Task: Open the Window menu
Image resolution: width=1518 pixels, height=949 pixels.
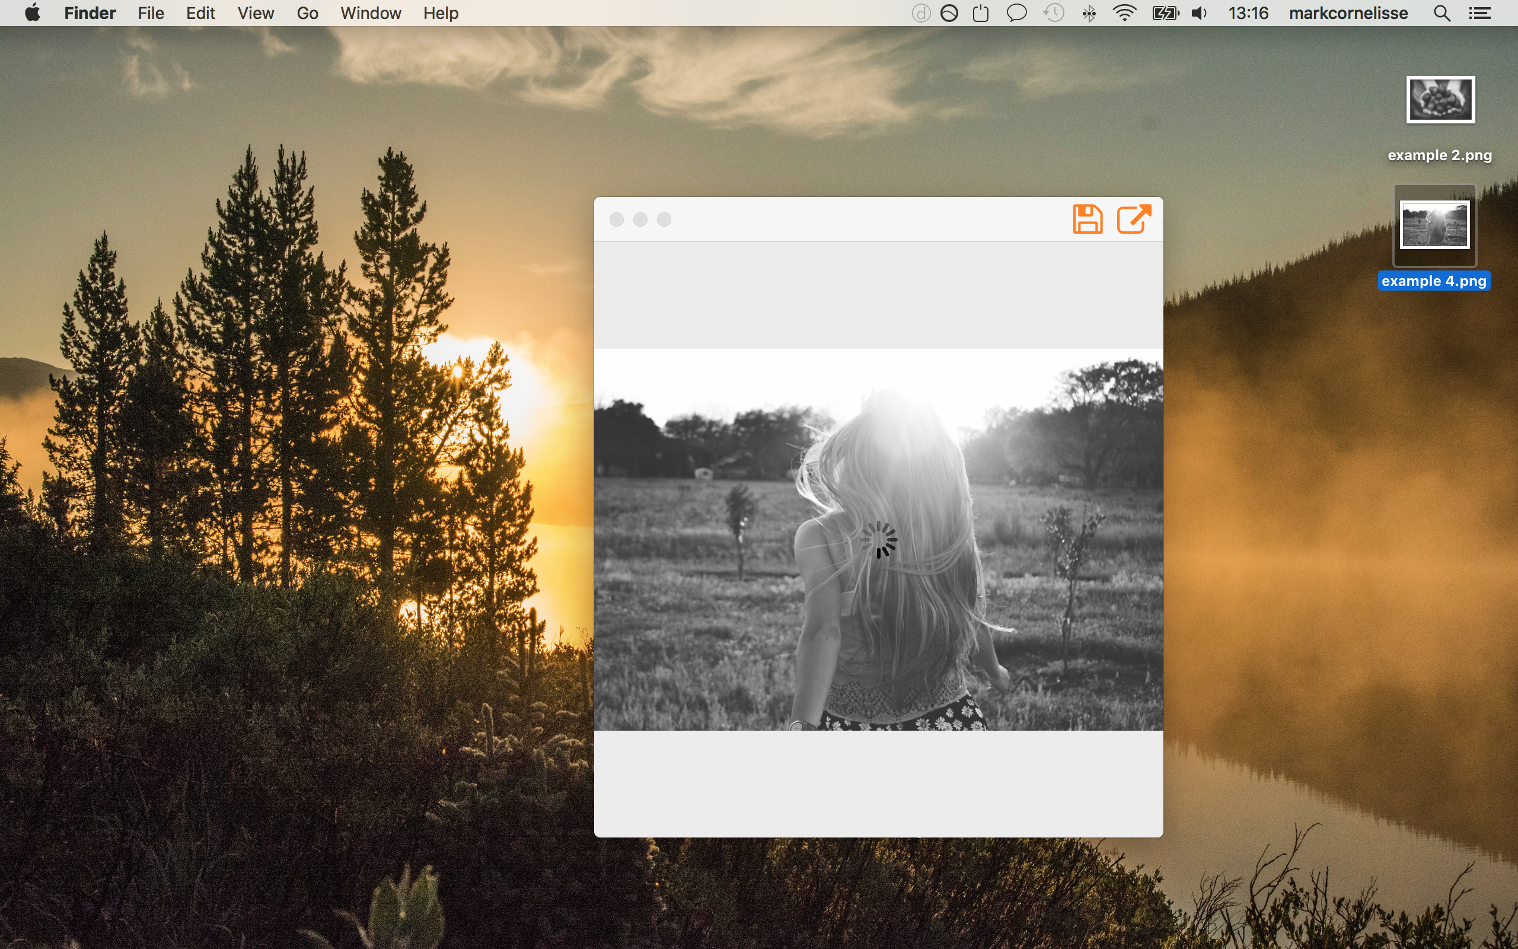Action: tap(370, 13)
